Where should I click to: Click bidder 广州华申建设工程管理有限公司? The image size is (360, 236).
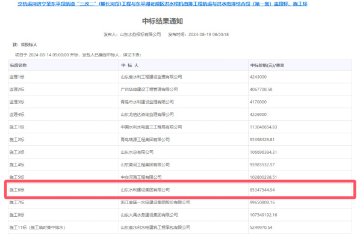click(x=149, y=89)
